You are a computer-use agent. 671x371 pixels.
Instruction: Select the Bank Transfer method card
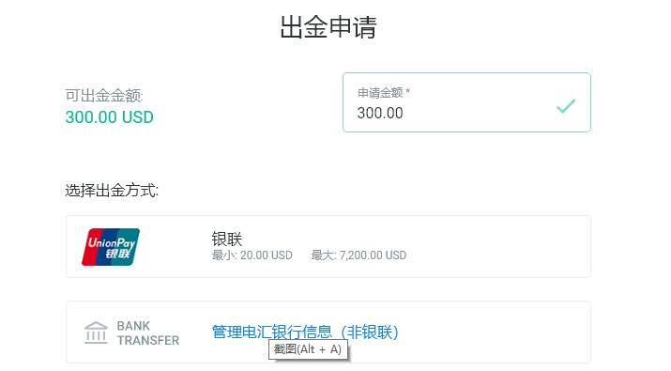(328, 332)
